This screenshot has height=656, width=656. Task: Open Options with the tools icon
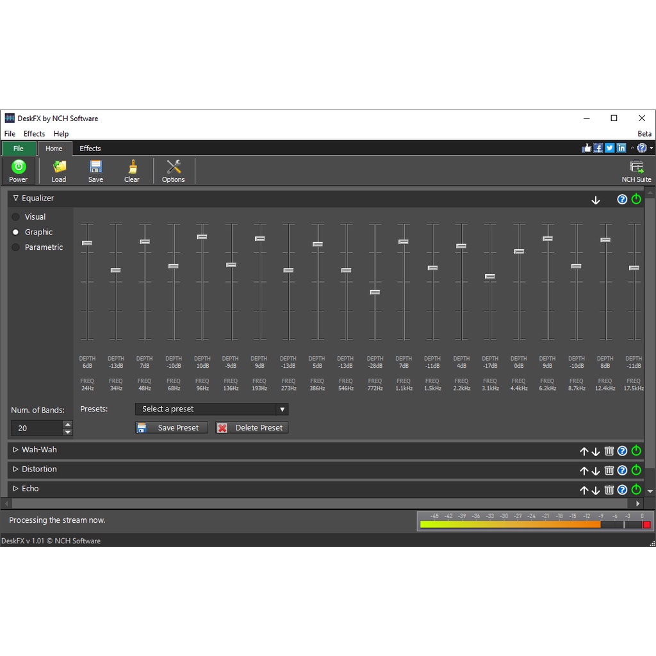click(173, 170)
